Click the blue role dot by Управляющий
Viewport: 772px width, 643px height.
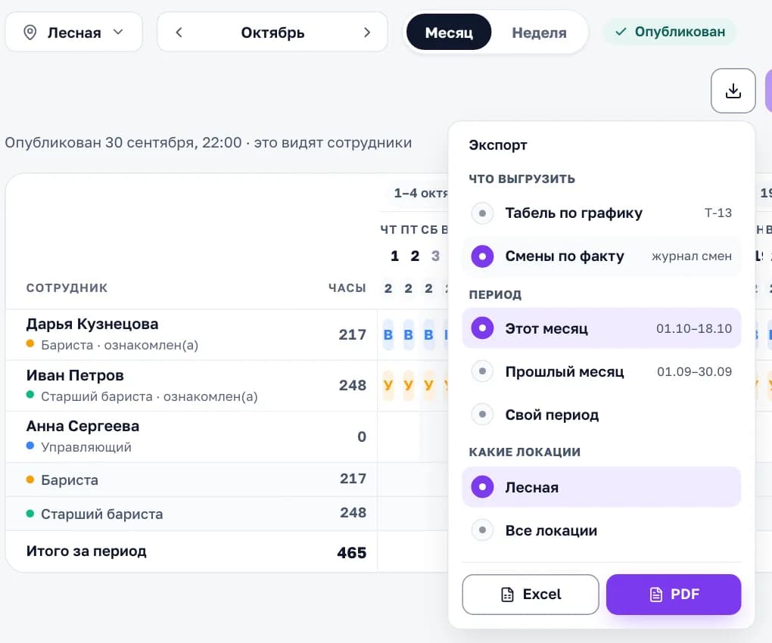(30, 446)
